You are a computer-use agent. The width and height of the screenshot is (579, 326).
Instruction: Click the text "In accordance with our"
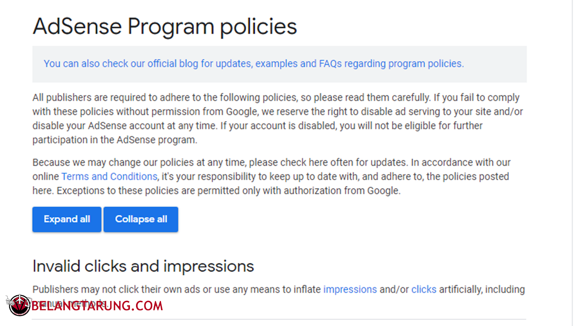coord(460,162)
